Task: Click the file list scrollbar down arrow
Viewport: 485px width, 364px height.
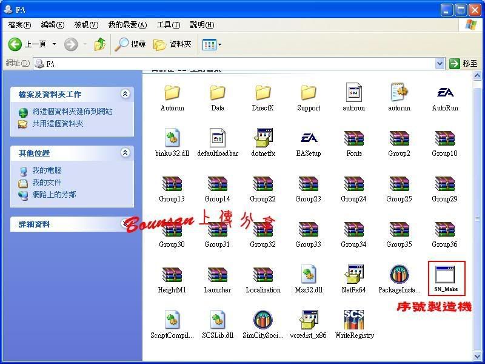Action: tap(477, 356)
